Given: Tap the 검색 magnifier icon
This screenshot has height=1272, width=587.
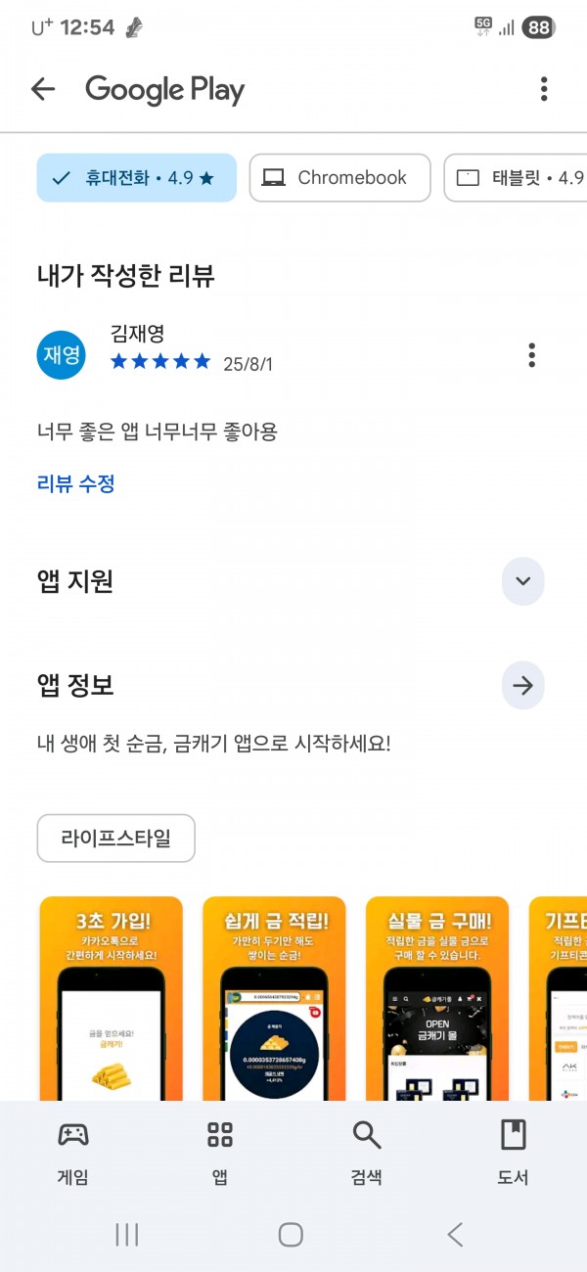Looking at the screenshot, I should (x=367, y=1135).
